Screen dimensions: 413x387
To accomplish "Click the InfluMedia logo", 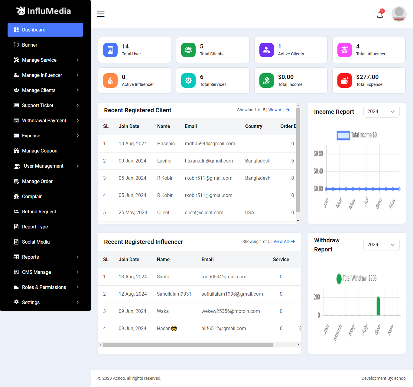I will [x=44, y=11].
